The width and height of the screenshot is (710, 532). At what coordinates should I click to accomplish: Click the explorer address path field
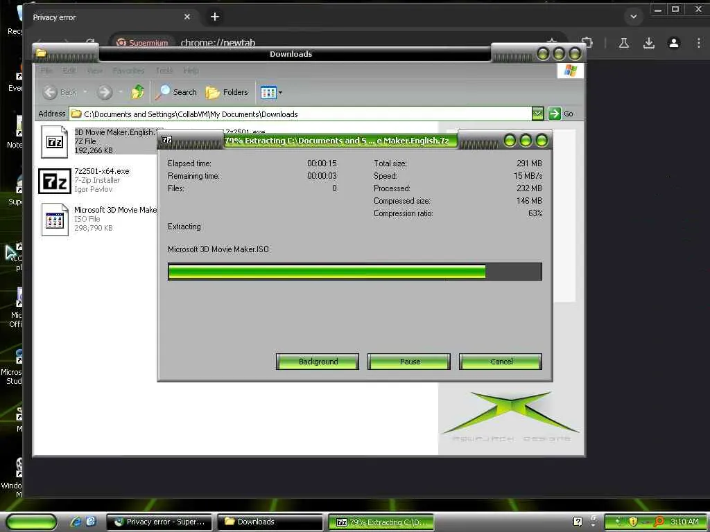(x=300, y=114)
